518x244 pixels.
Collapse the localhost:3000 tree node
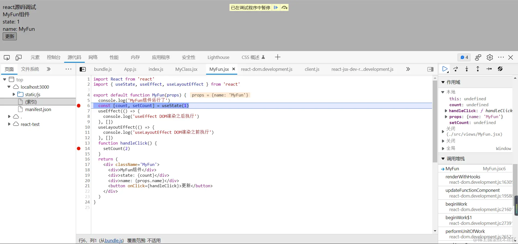9,87
